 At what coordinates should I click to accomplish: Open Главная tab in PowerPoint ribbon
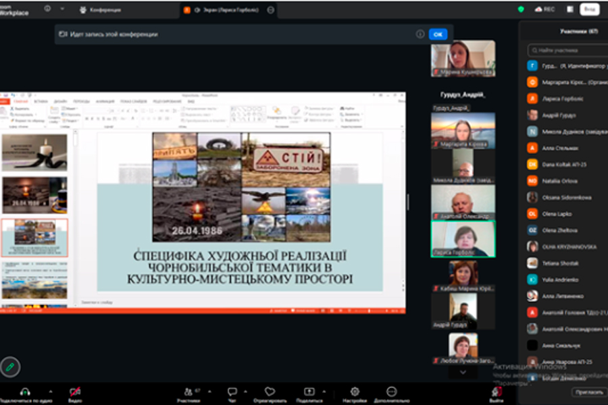(20, 101)
